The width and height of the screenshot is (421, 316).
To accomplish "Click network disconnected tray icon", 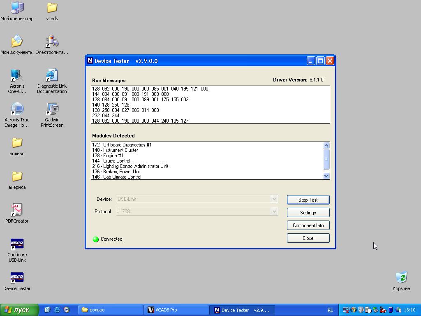I will 346,310.
